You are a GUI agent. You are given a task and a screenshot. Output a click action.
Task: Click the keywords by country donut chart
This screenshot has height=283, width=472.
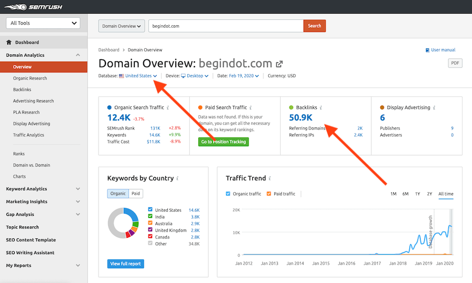[x=123, y=223]
